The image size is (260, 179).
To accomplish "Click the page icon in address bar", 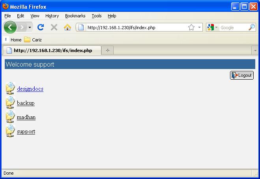I will point(81,27).
